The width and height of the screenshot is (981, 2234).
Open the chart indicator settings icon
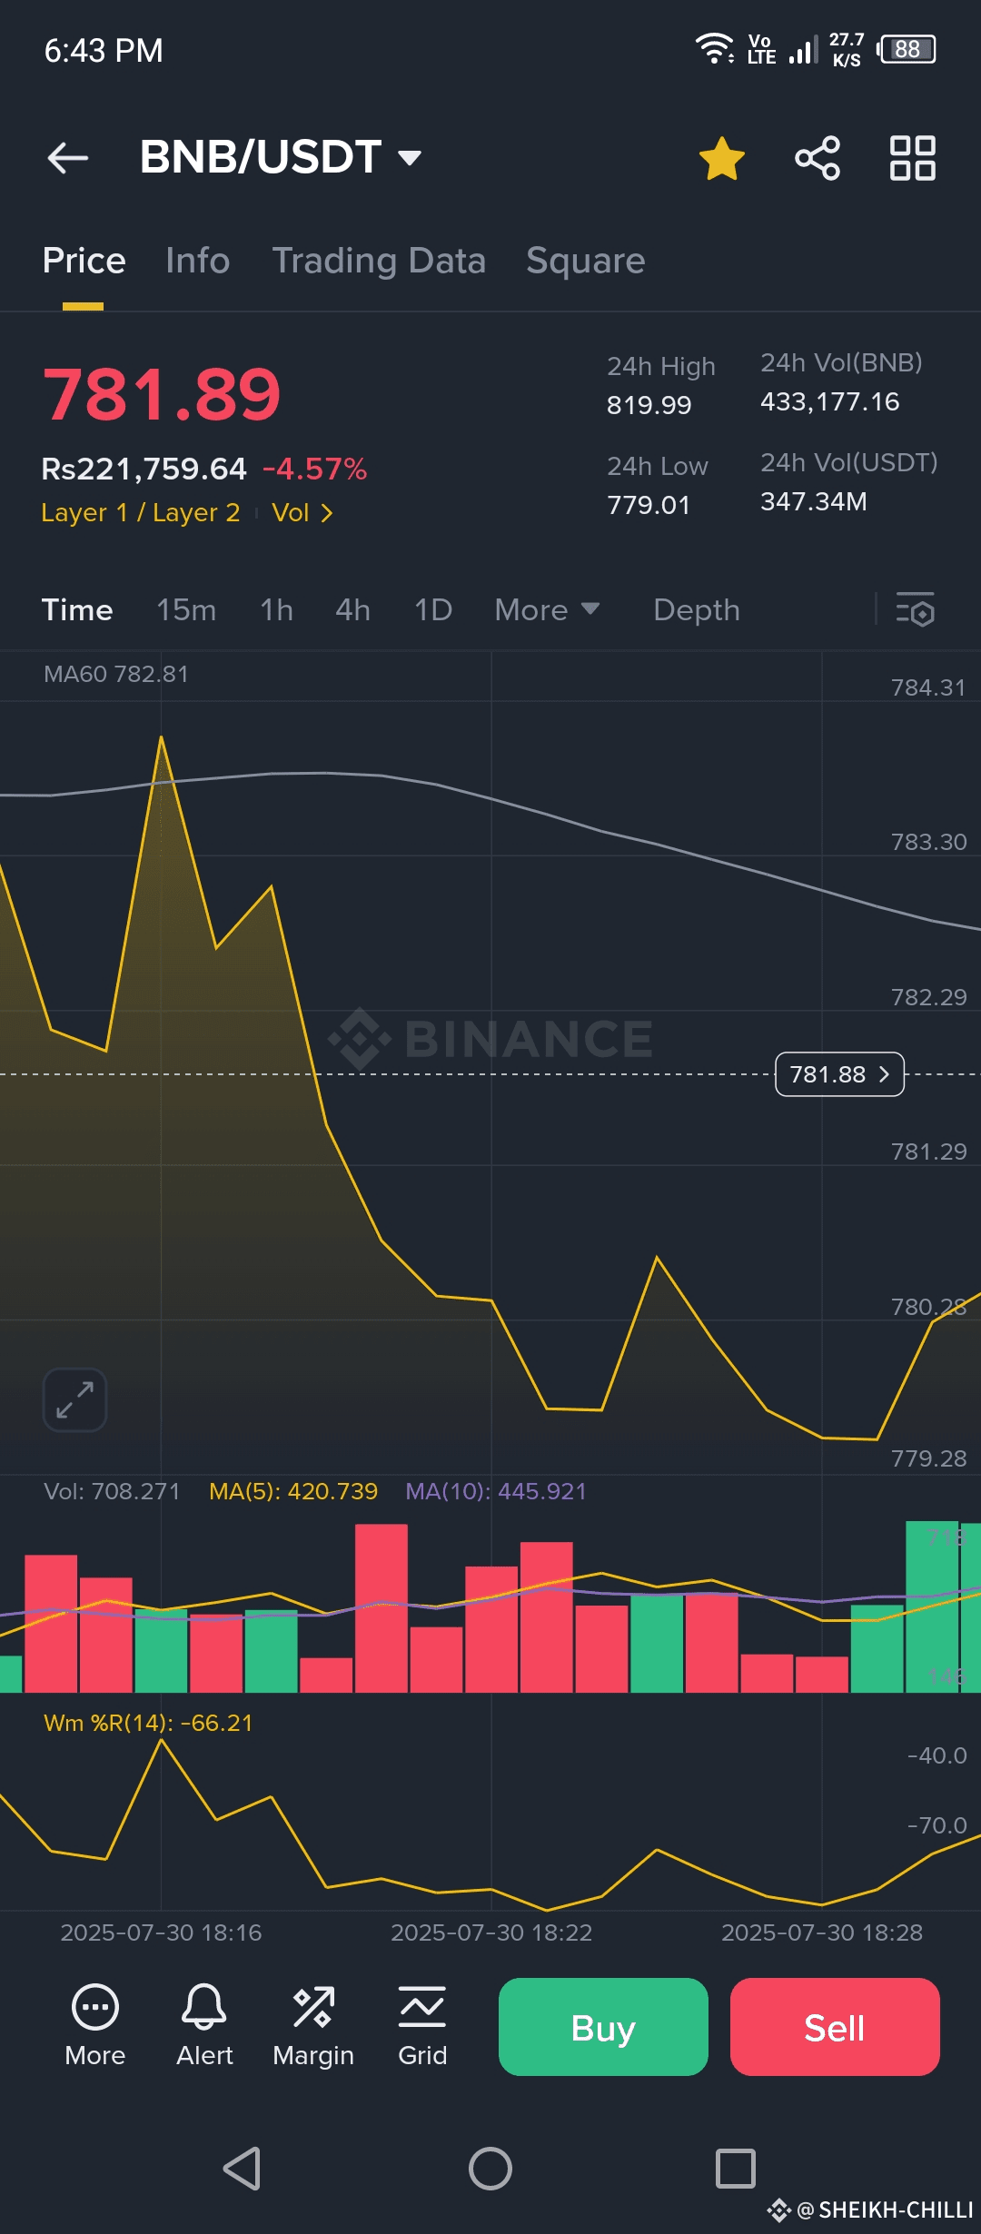(915, 609)
